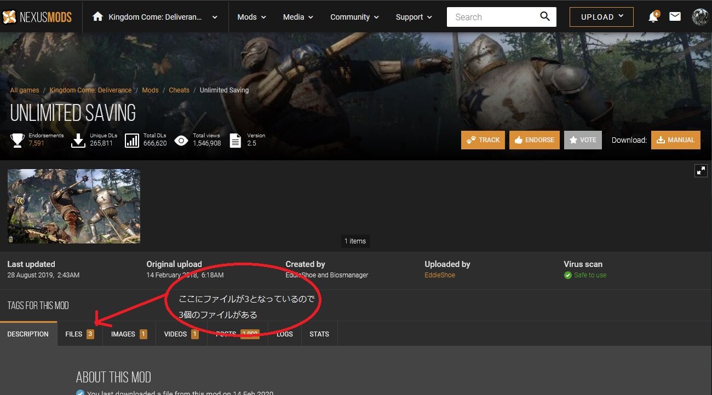Image resolution: width=712 pixels, height=395 pixels.
Task: Click the Endorsements trophy icon
Action: [18, 140]
